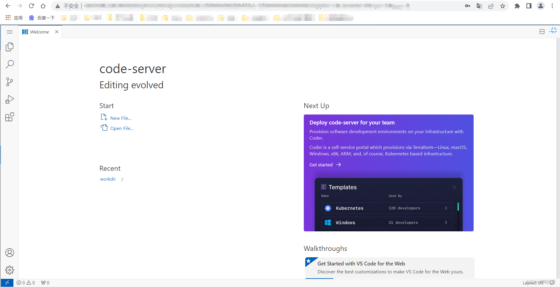Image resolution: width=560 pixels, height=287 pixels.
Task: Select the Welcome tab
Action: pyautogui.click(x=39, y=32)
